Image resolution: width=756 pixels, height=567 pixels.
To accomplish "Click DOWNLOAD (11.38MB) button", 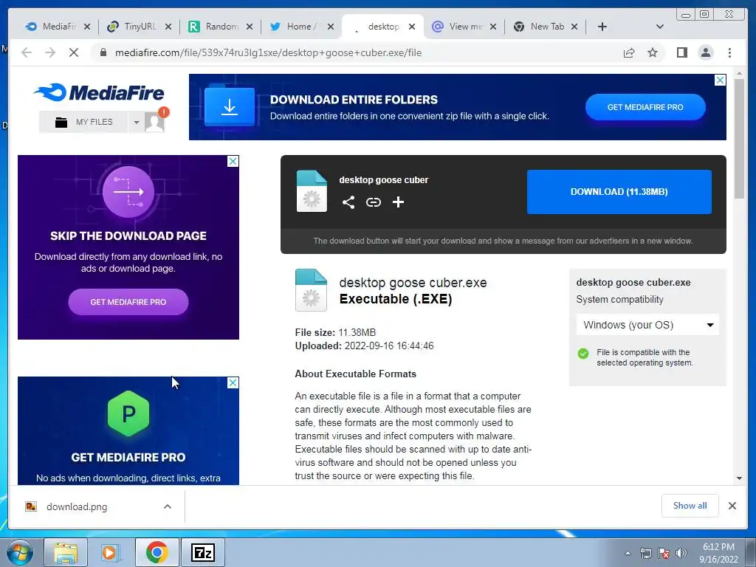I will click(x=619, y=192).
